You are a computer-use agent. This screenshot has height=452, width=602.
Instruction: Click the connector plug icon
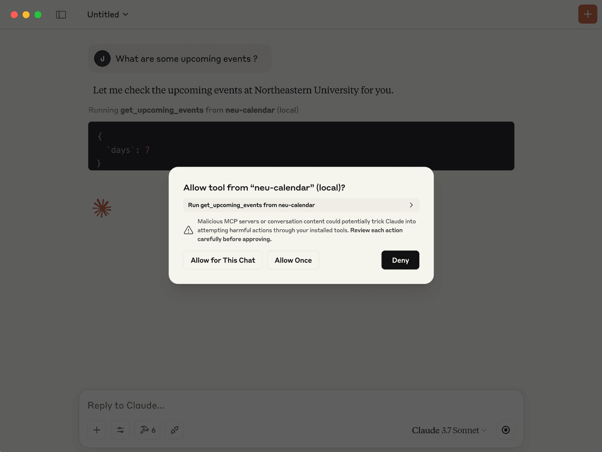(x=175, y=430)
